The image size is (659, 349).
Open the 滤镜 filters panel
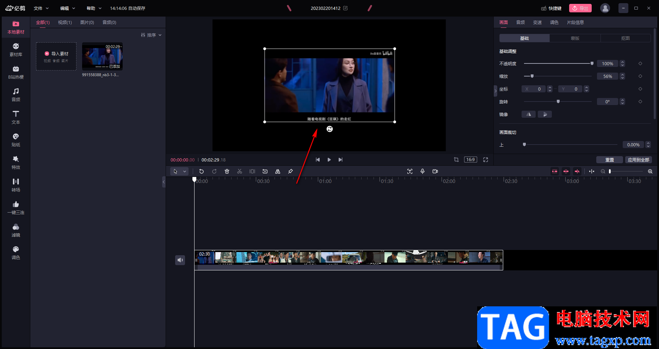click(16, 231)
